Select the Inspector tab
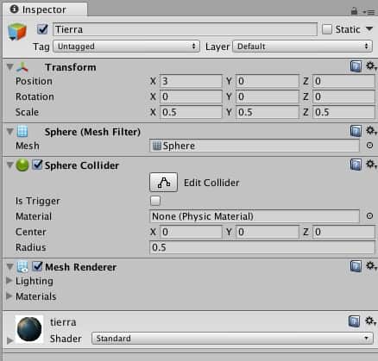378x361 pixels. [45, 9]
